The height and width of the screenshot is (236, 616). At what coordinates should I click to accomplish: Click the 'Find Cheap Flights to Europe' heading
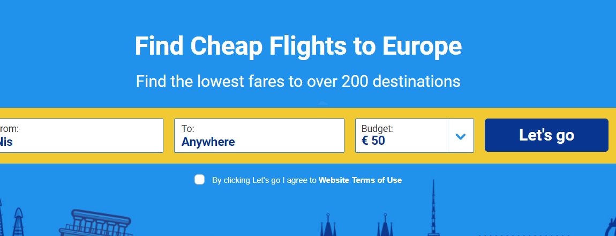(x=298, y=46)
